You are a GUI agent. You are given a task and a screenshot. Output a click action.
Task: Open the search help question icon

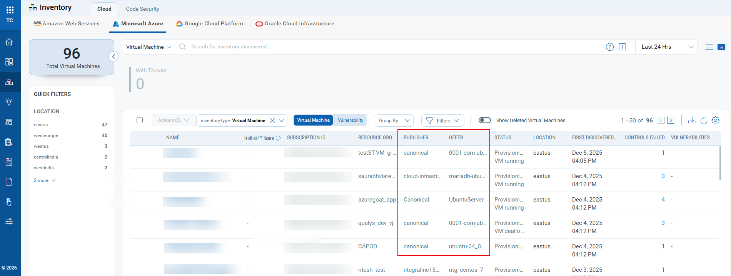point(609,47)
